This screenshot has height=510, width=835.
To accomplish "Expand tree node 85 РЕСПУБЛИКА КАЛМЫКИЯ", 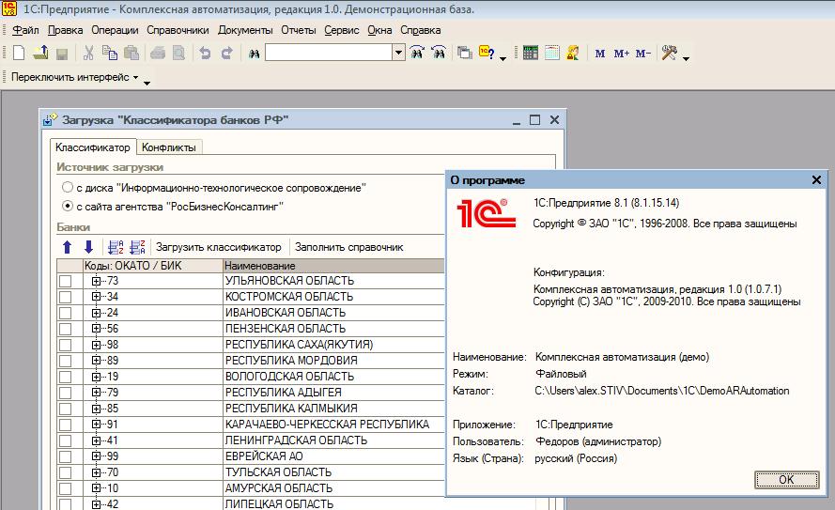I will [x=96, y=409].
